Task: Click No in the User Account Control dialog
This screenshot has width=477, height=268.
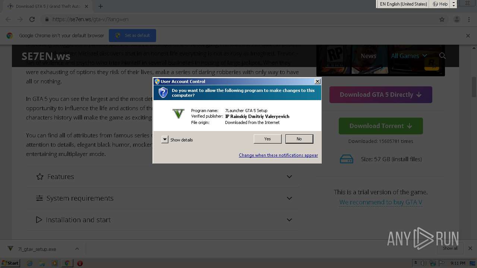Action: (x=299, y=139)
